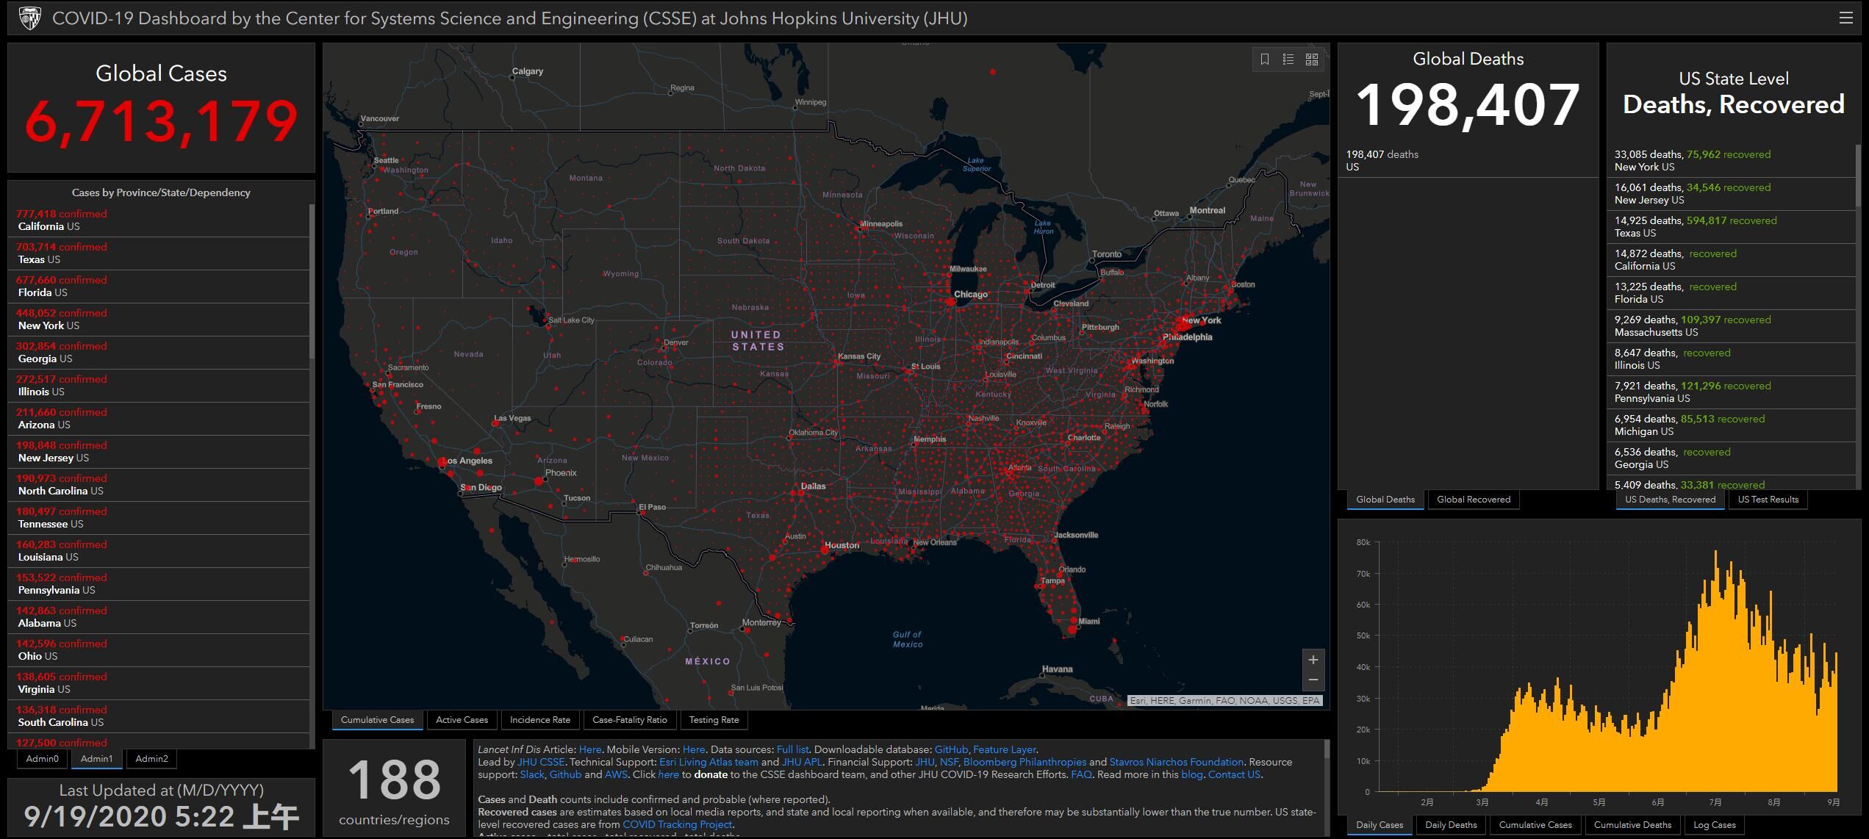This screenshot has height=839, width=1869.
Task: Click the bookmarks icon on the map
Action: (x=1264, y=60)
